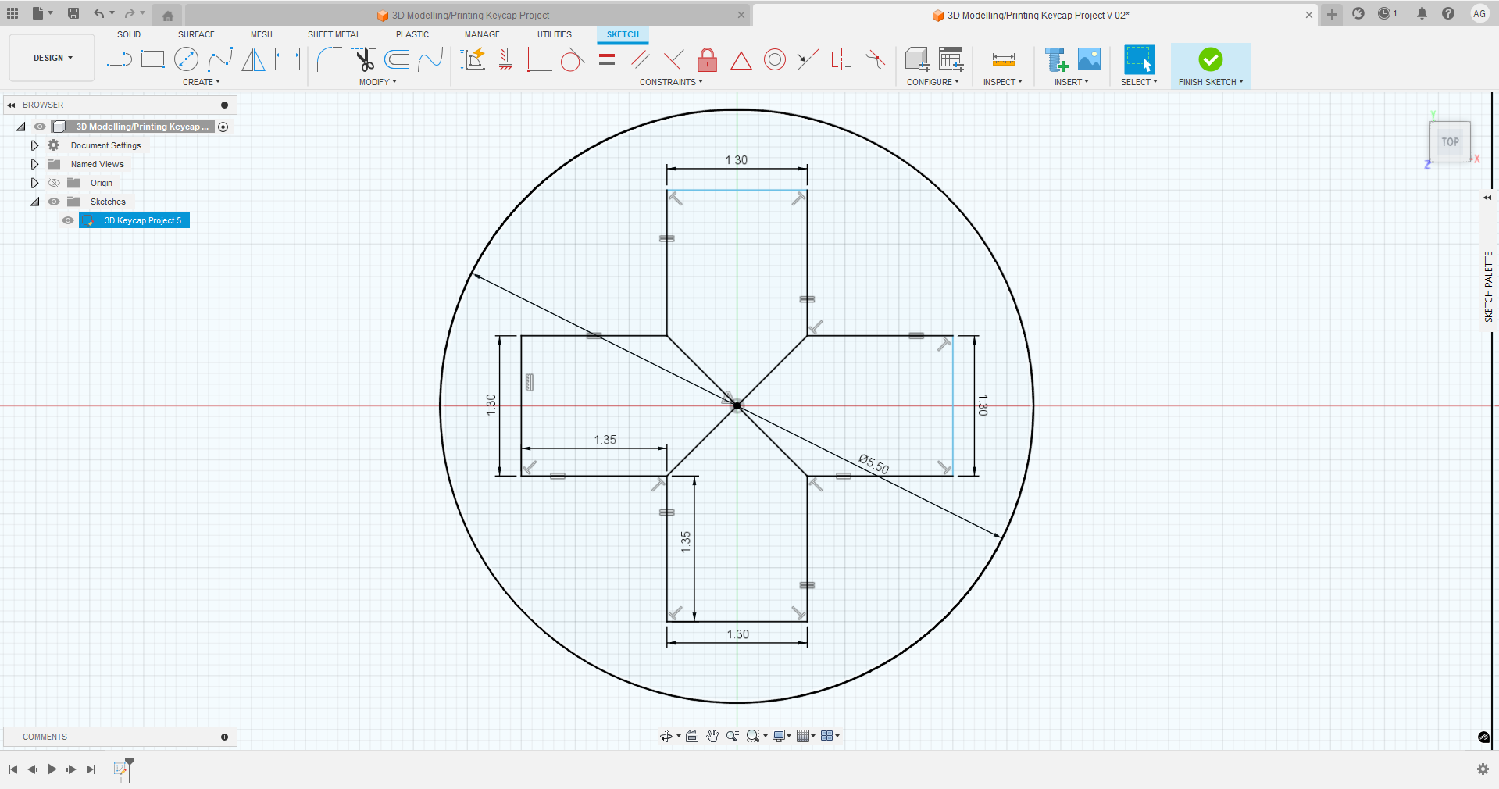Switch to the SURFACE tab
Viewport: 1499px width, 789px height.
[196, 34]
